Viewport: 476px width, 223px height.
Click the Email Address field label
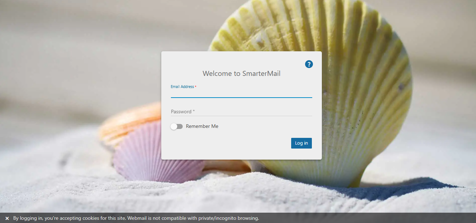point(182,87)
